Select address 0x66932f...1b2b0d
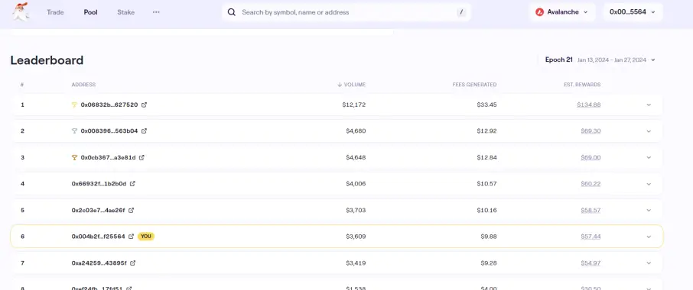The image size is (693, 290). [99, 184]
